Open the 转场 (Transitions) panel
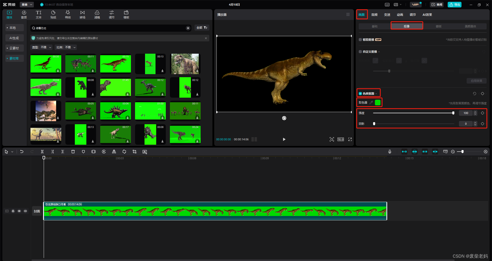 [x=82, y=15]
